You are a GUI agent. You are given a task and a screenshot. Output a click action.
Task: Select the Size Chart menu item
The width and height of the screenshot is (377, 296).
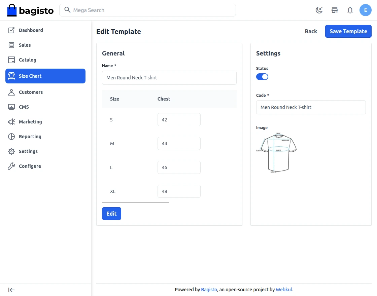[45, 76]
